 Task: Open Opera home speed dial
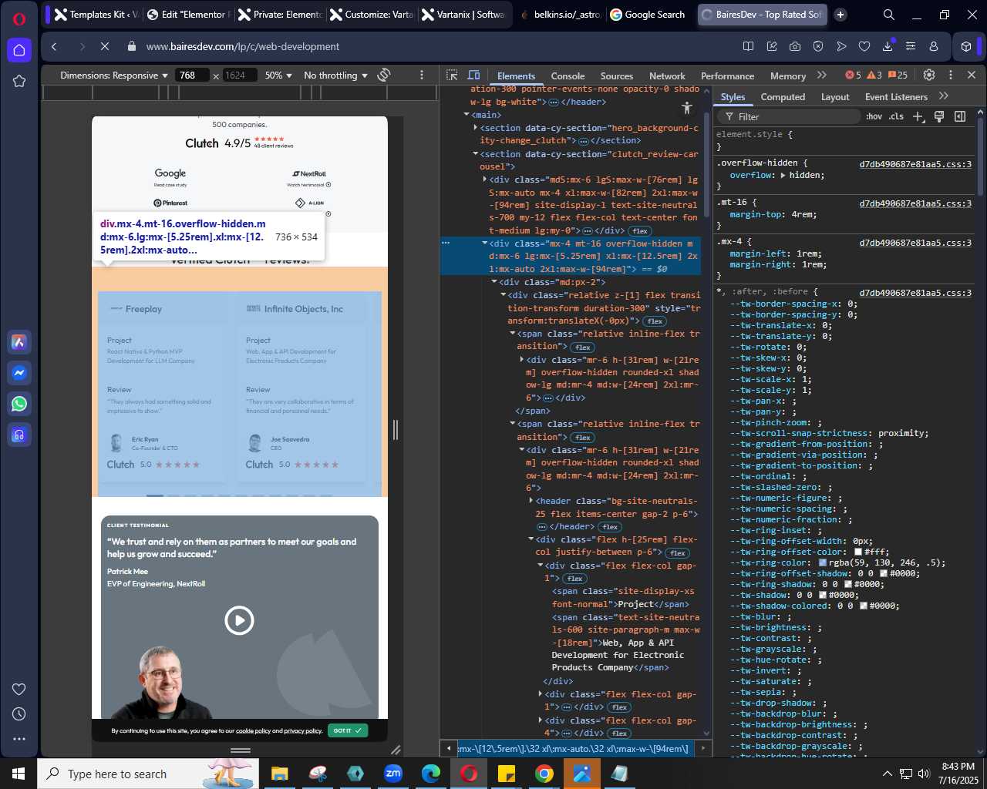coord(19,50)
